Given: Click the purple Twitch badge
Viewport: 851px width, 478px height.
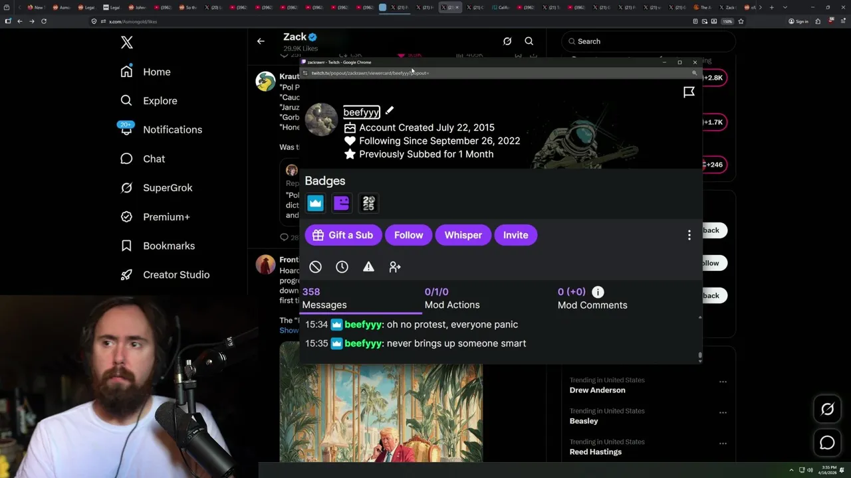Looking at the screenshot, I should click(x=342, y=203).
